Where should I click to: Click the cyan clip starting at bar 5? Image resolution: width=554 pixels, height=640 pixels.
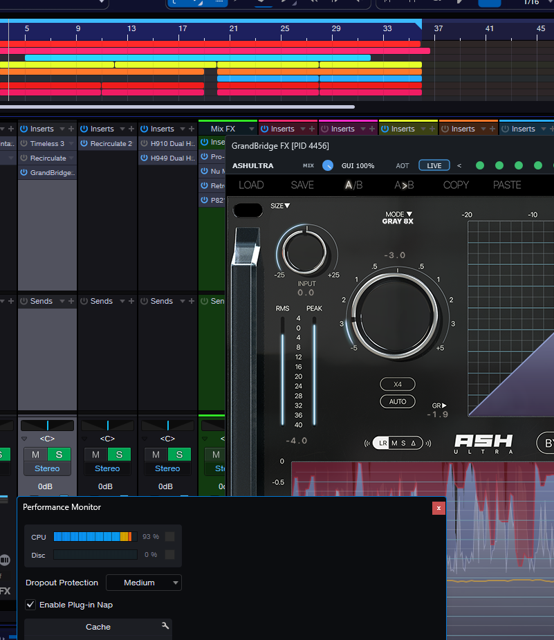coord(197,57)
